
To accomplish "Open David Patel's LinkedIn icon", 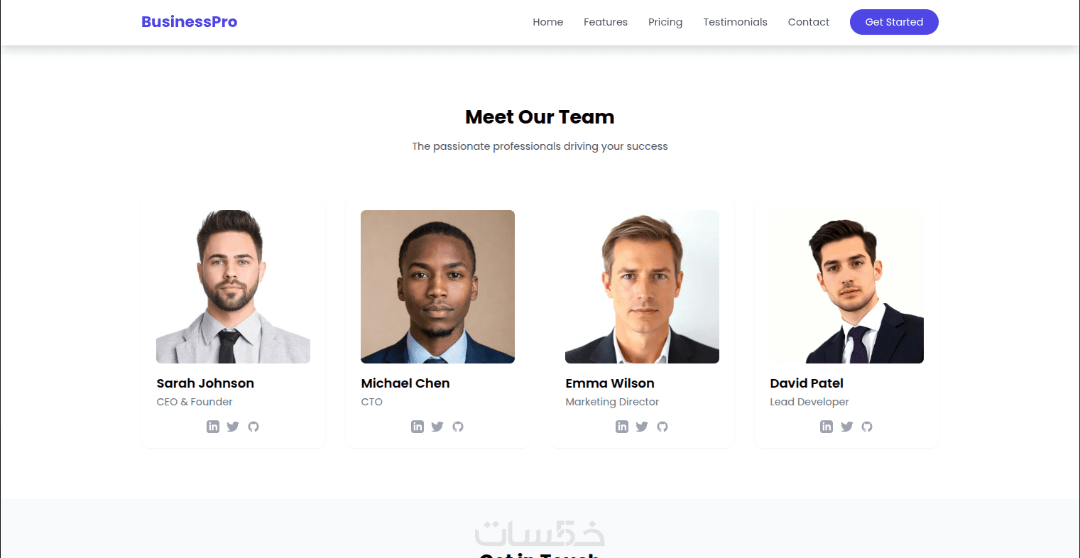I will (x=827, y=427).
